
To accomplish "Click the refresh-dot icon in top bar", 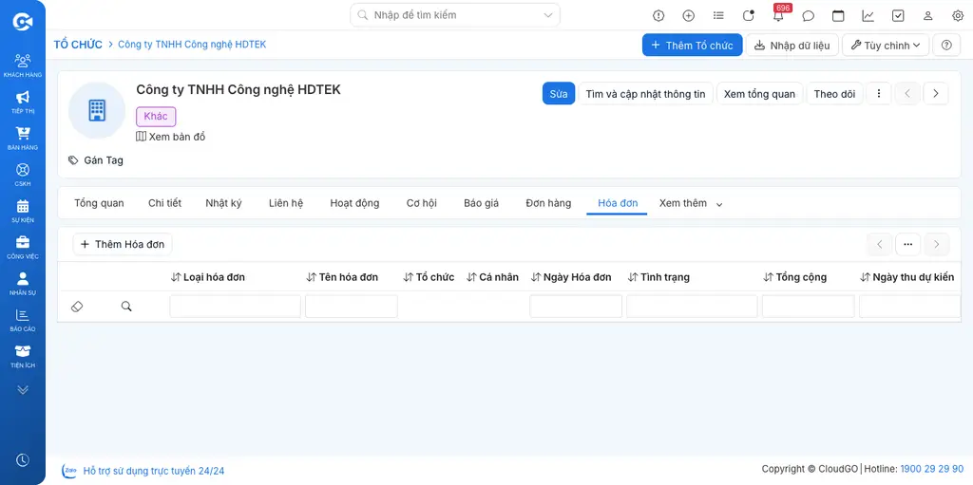I will point(749,15).
